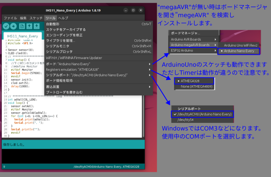Click code line 'sensor.setAd();'
271x177 pixels.
click(22, 106)
